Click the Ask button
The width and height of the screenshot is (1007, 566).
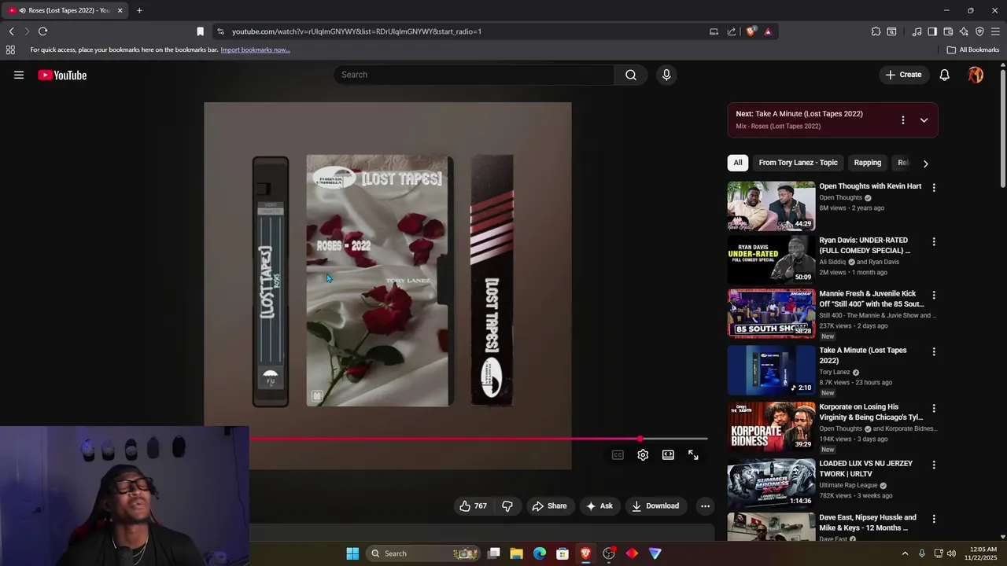[x=599, y=505]
